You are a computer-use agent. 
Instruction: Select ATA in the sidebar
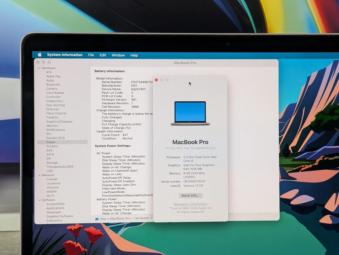49,72
